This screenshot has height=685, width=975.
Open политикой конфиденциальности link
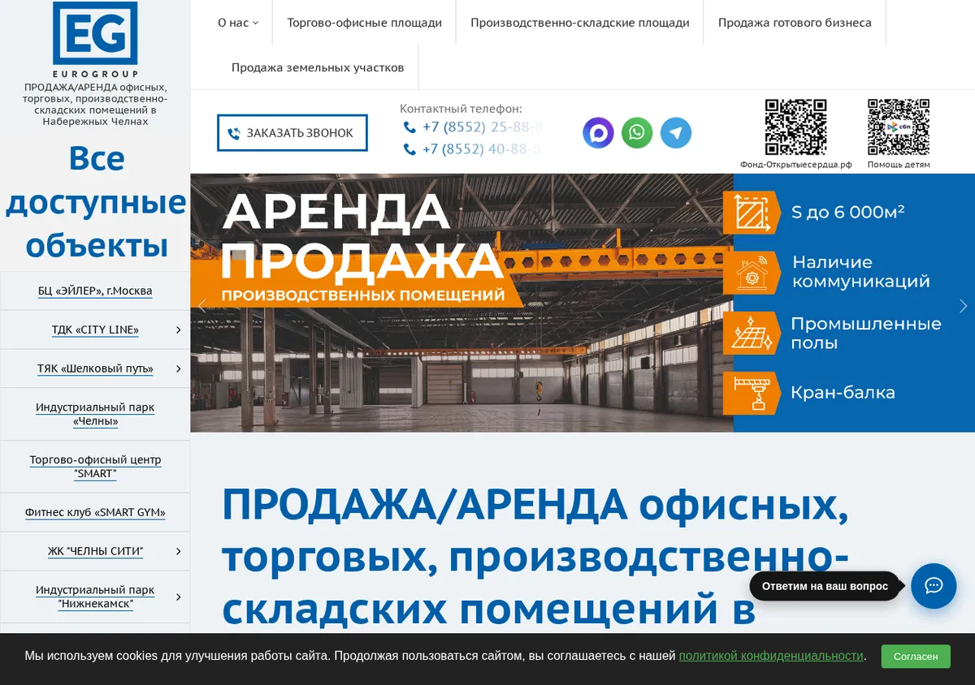(771, 656)
